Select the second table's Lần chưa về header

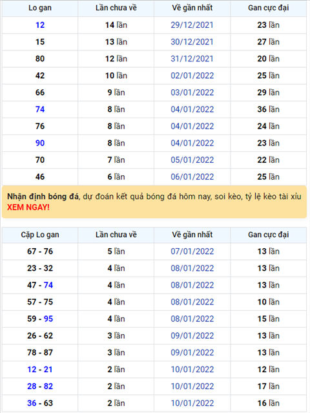[x=116, y=235]
